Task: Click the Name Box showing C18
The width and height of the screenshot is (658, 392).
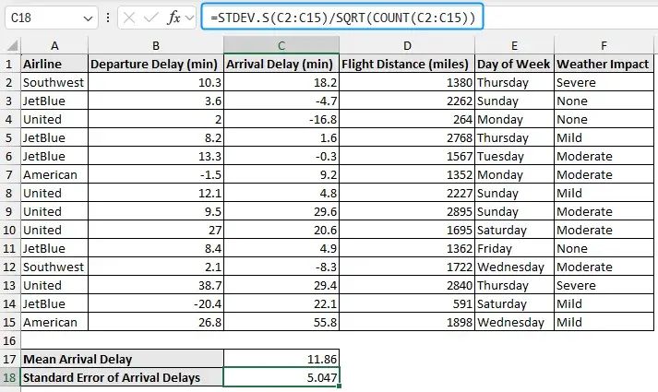Action: tap(51, 18)
